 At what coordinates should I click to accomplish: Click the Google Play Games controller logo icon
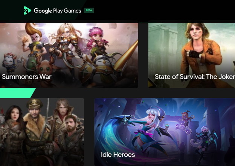(27, 10)
